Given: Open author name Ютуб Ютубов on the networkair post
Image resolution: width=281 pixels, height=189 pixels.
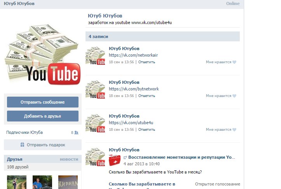Looking at the screenshot, I should click(124, 49).
